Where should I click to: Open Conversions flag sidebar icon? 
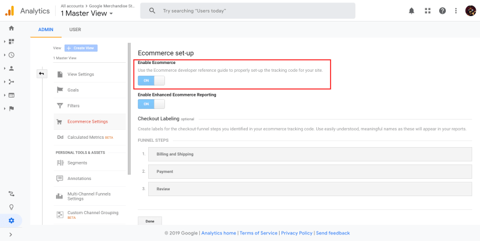[x=11, y=109]
